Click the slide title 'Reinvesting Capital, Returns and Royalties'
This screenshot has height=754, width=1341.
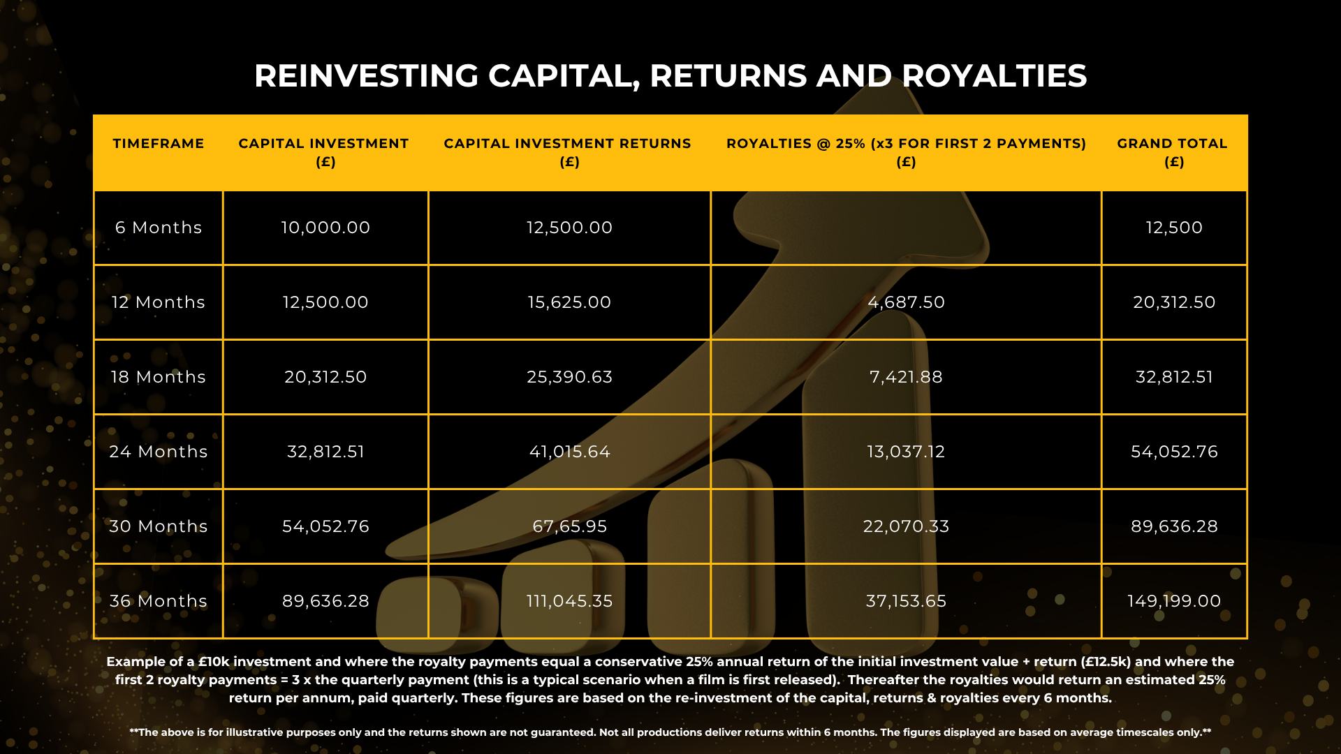(x=670, y=75)
